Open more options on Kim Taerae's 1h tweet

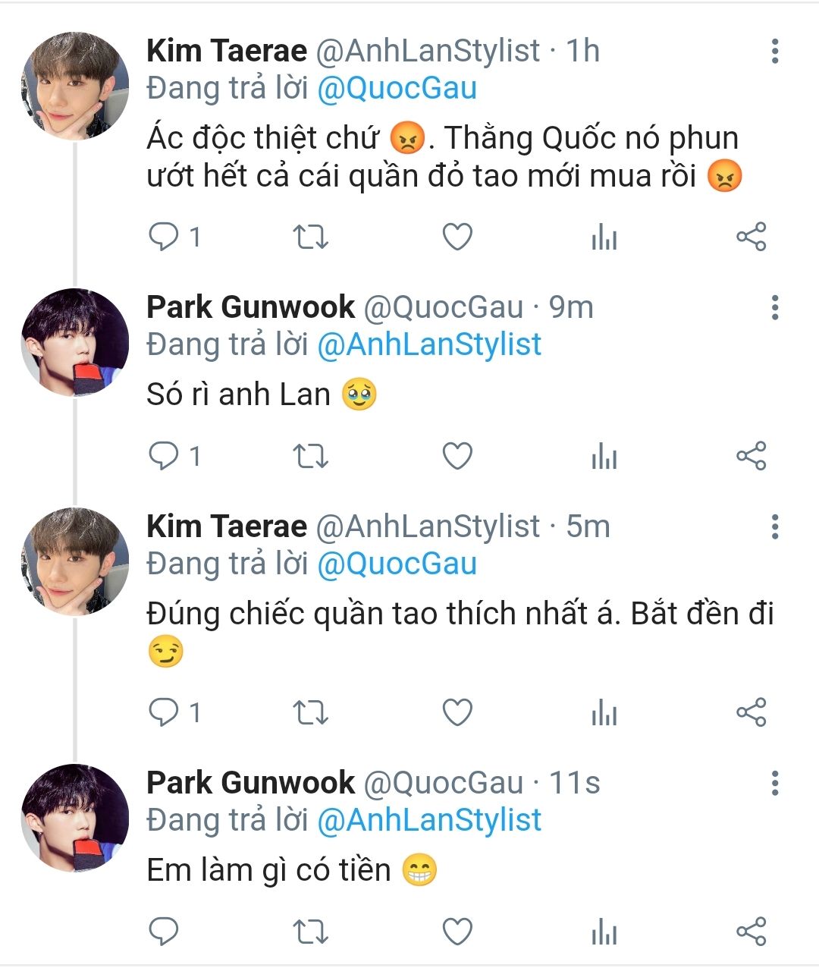774,51
